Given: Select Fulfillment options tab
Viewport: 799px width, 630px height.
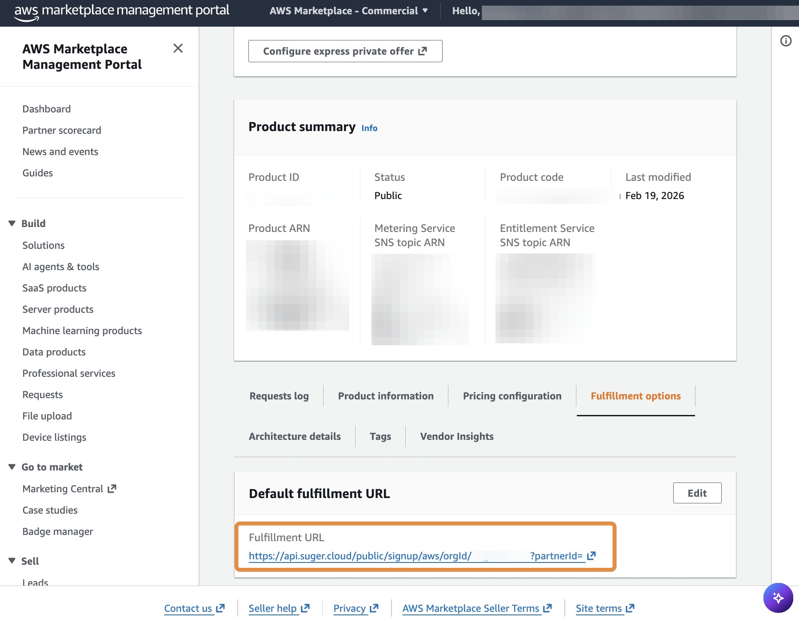Looking at the screenshot, I should [635, 396].
